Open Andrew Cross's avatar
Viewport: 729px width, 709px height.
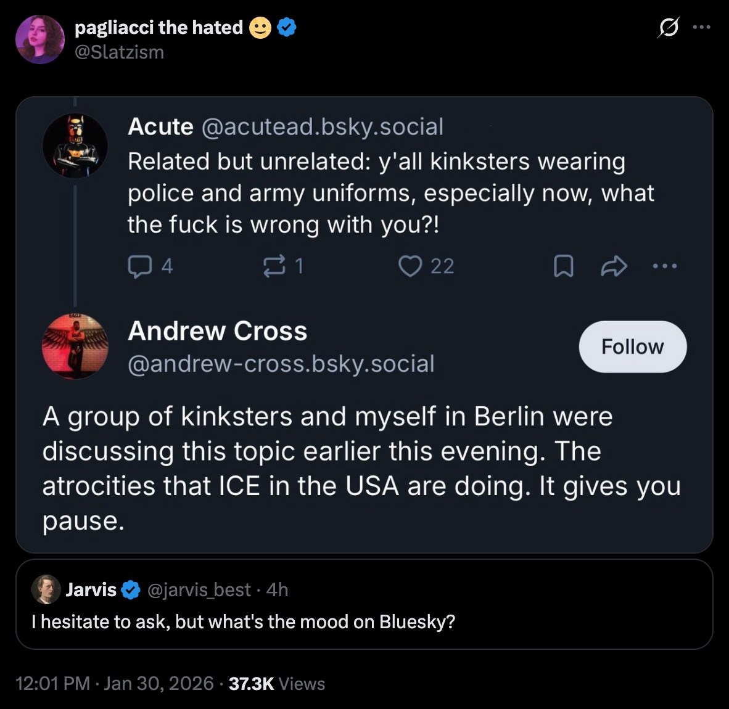[75, 346]
